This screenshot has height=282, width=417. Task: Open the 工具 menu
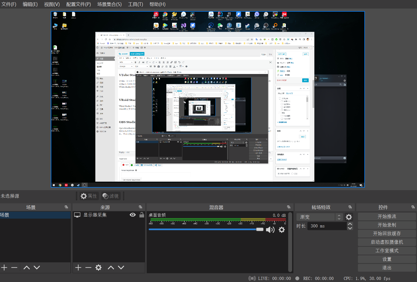coord(135,4)
